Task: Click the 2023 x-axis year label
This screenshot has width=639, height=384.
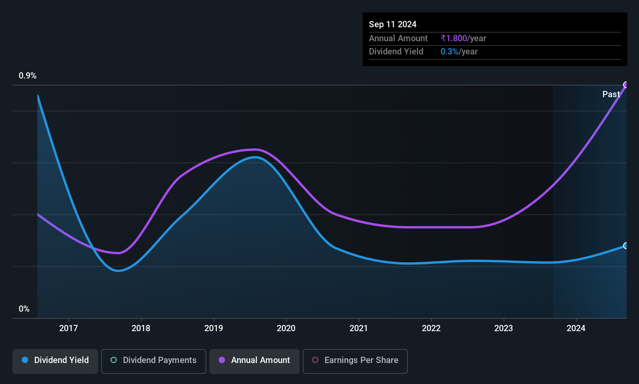Action: 504,328
